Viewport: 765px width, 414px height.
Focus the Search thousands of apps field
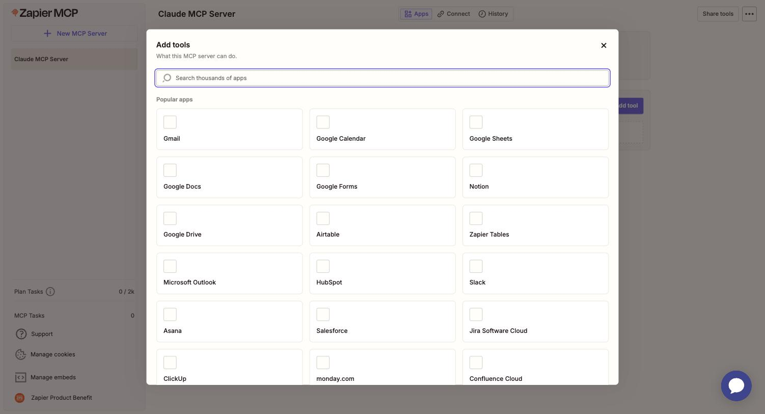[382, 78]
